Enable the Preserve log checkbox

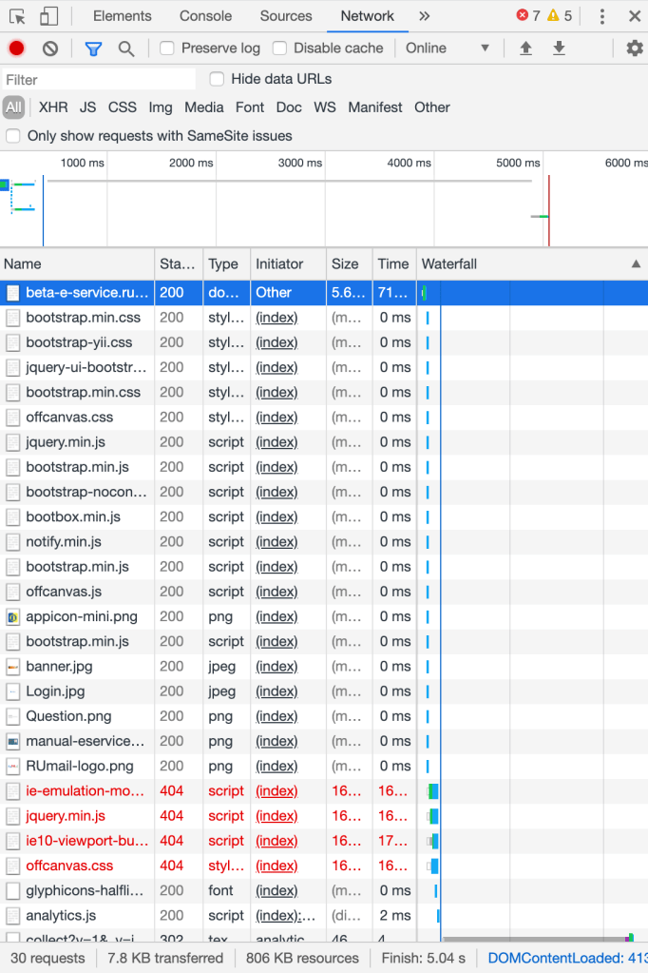(x=167, y=49)
